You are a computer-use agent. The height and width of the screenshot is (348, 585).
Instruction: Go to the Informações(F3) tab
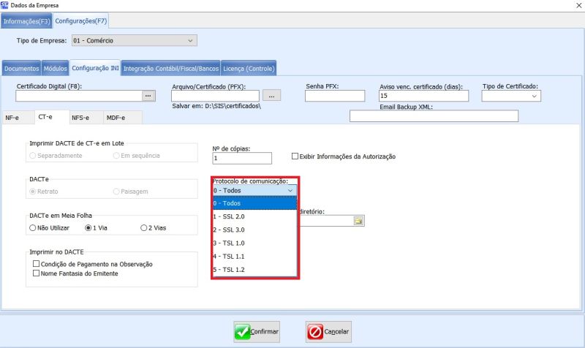pyautogui.click(x=26, y=21)
